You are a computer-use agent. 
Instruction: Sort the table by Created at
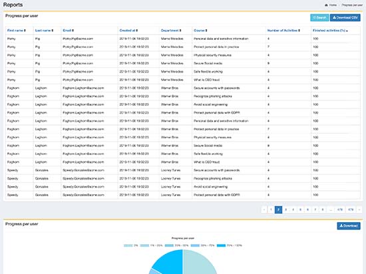[128, 31]
